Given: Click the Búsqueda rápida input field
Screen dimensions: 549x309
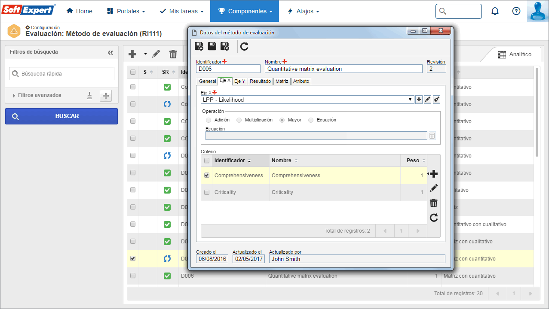Looking at the screenshot, I should [61, 74].
